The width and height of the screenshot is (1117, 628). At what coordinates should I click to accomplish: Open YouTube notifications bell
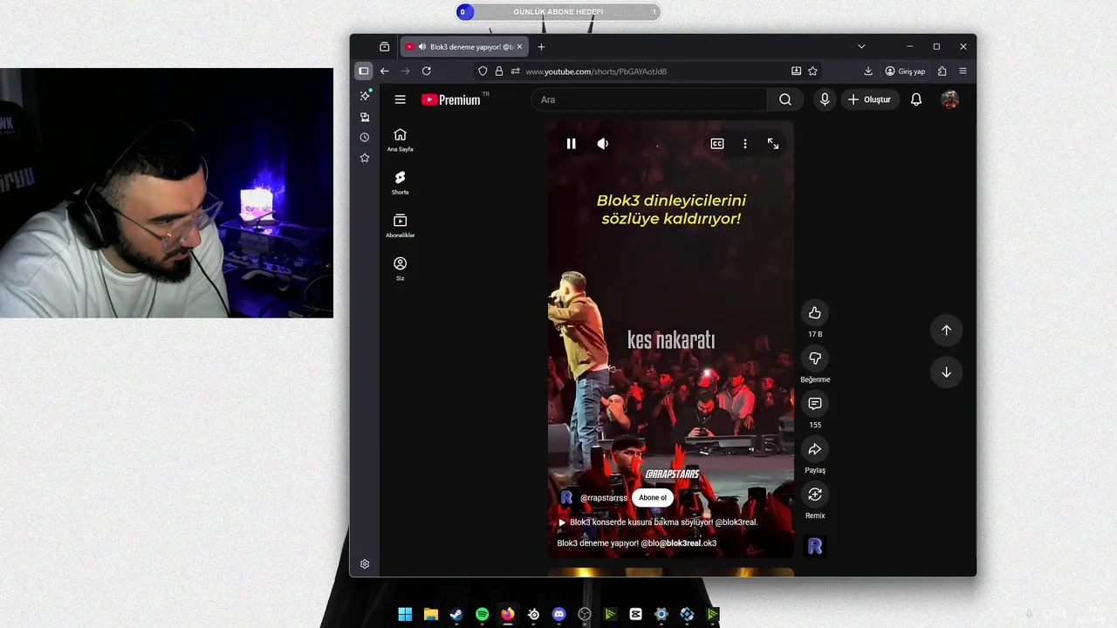point(916,99)
